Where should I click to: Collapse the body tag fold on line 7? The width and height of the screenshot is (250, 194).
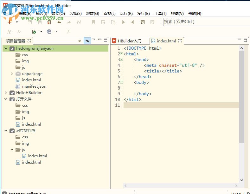122,82
